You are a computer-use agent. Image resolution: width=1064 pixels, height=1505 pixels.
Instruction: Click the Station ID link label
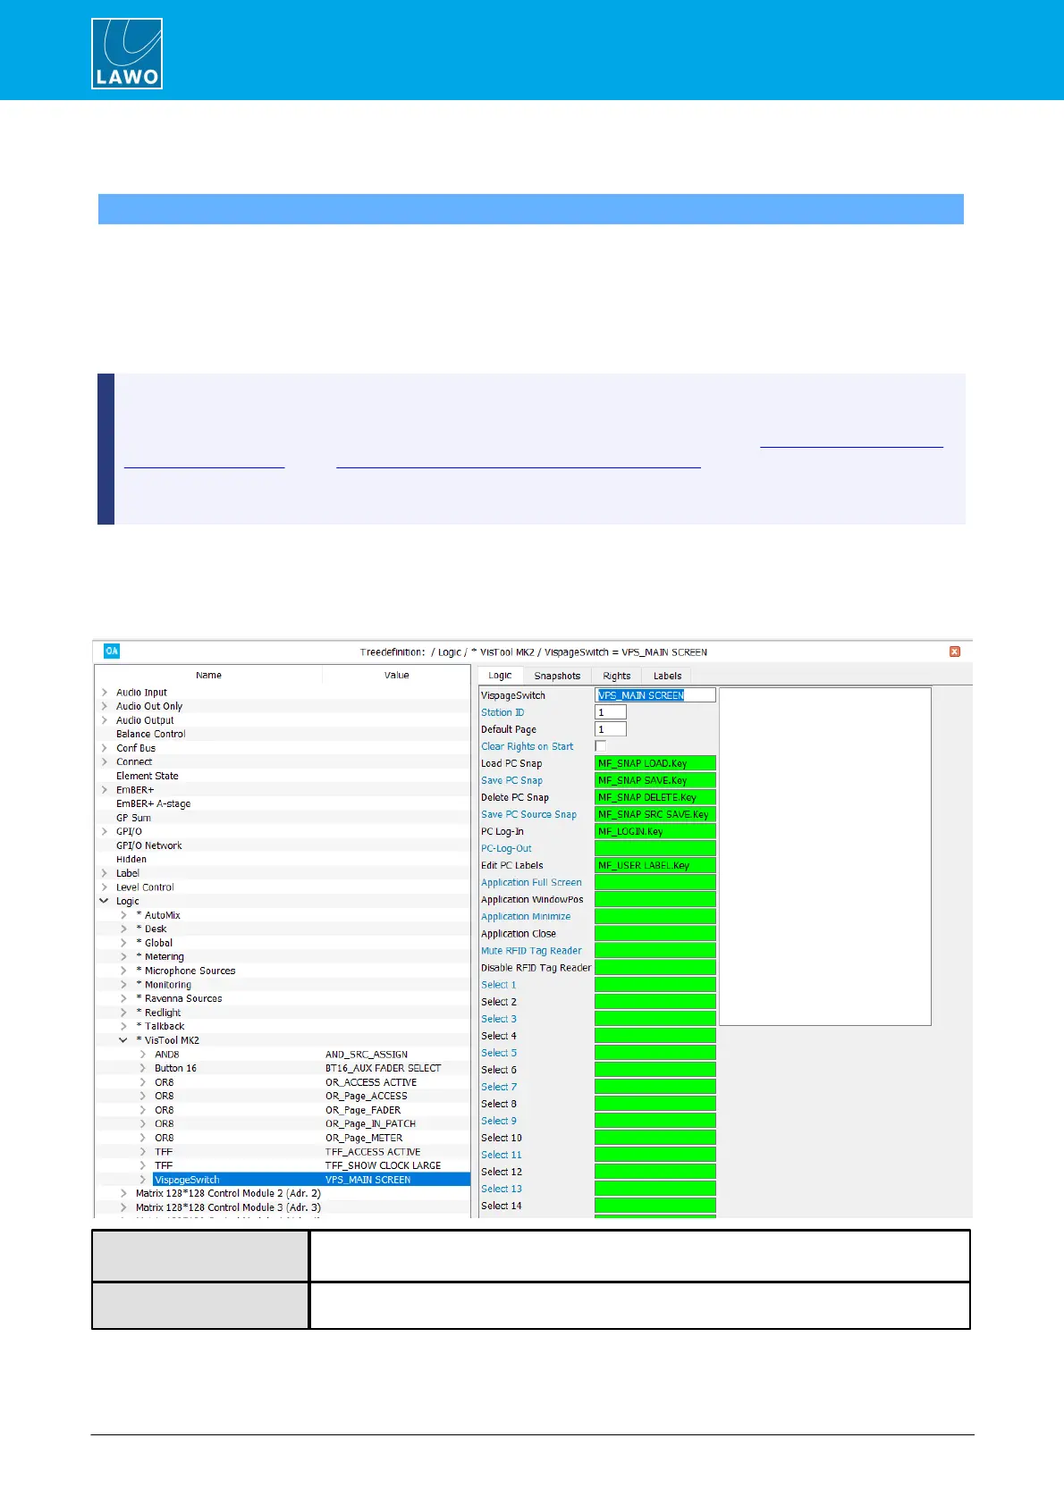coord(502,712)
